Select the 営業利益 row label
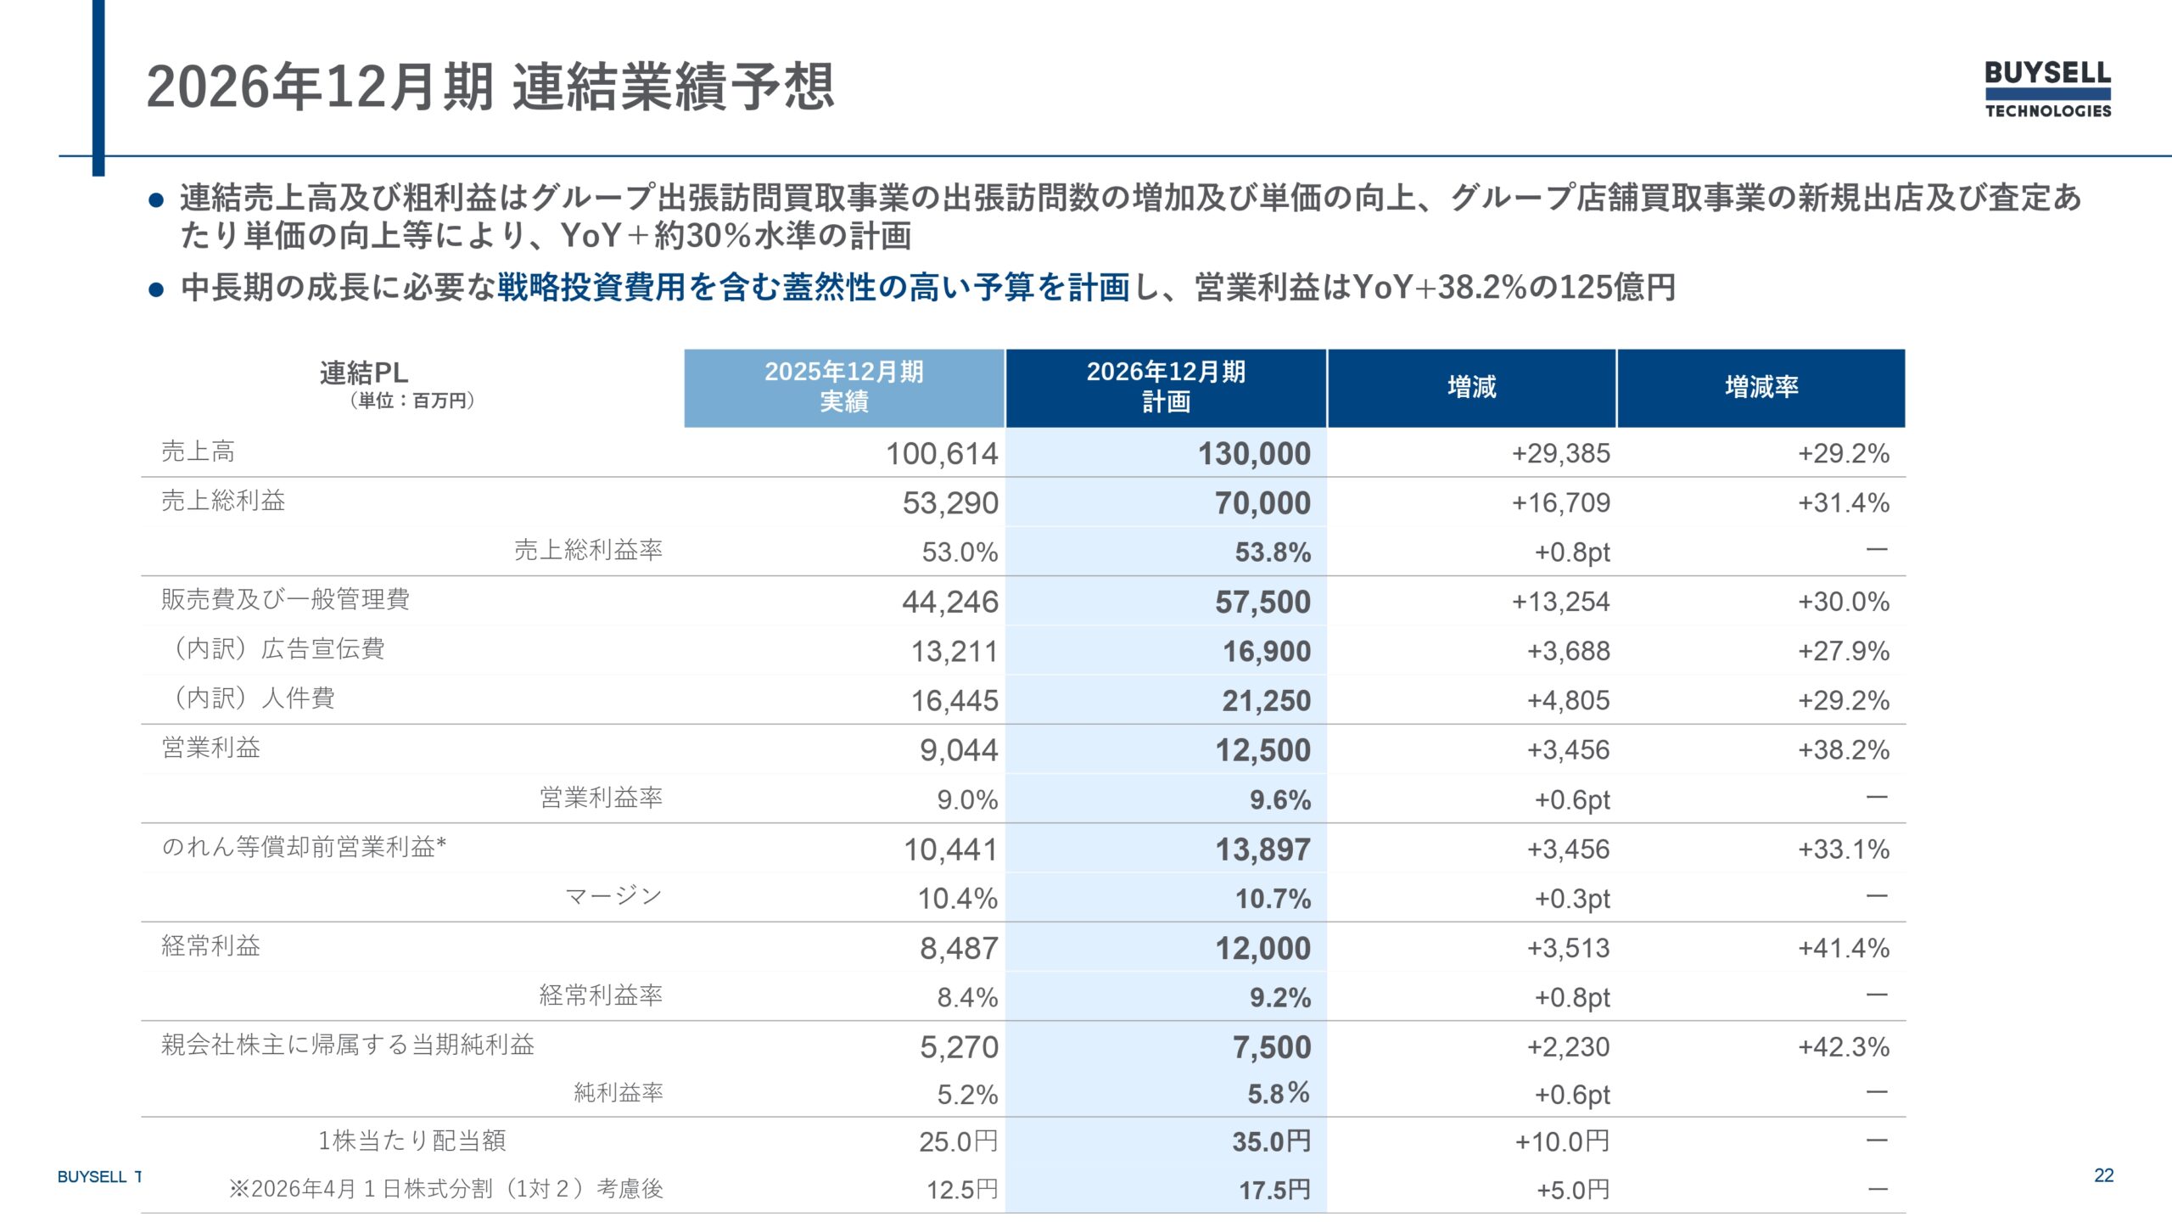2172x1222 pixels. [211, 748]
